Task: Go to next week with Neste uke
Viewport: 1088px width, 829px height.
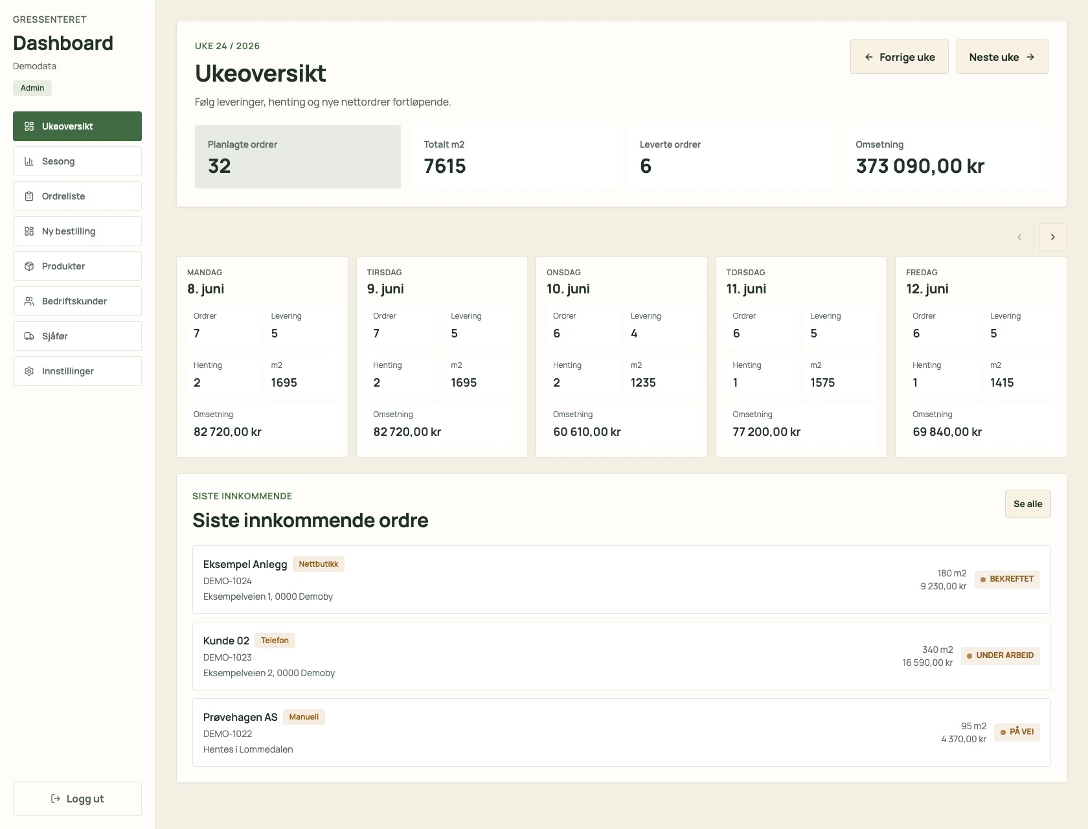Action: (1003, 57)
